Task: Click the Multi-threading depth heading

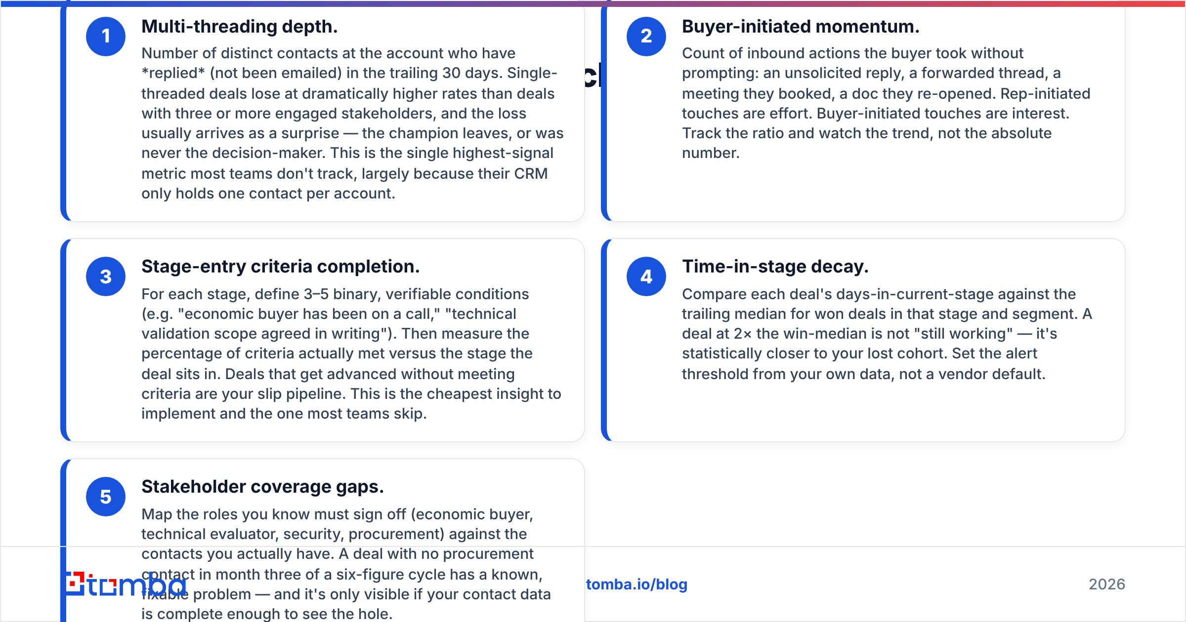Action: pyautogui.click(x=240, y=27)
